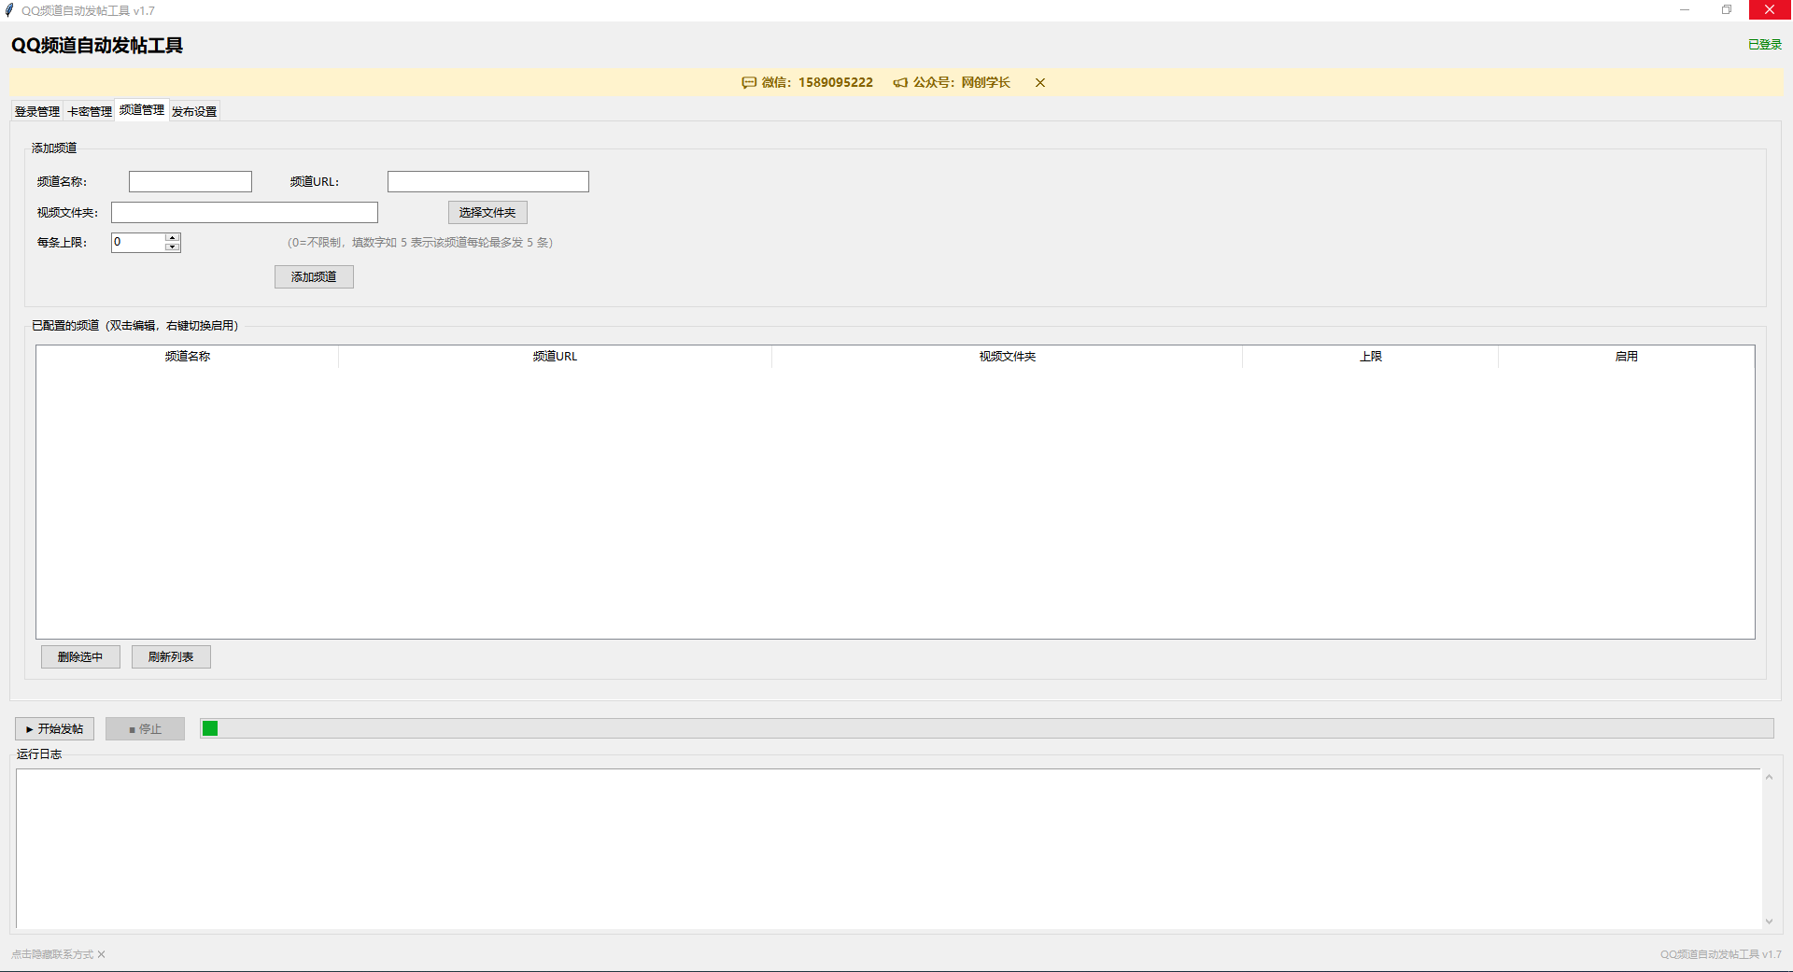Open the 卡密管理 tab

click(x=90, y=111)
